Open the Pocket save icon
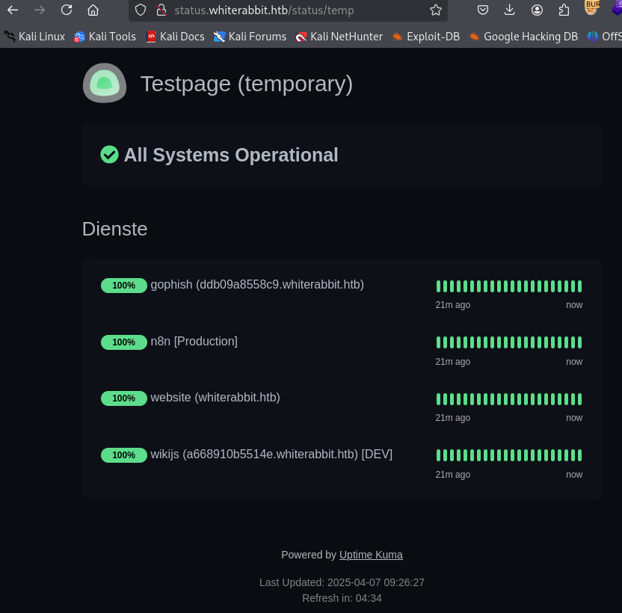This screenshot has width=622, height=613. [x=483, y=10]
